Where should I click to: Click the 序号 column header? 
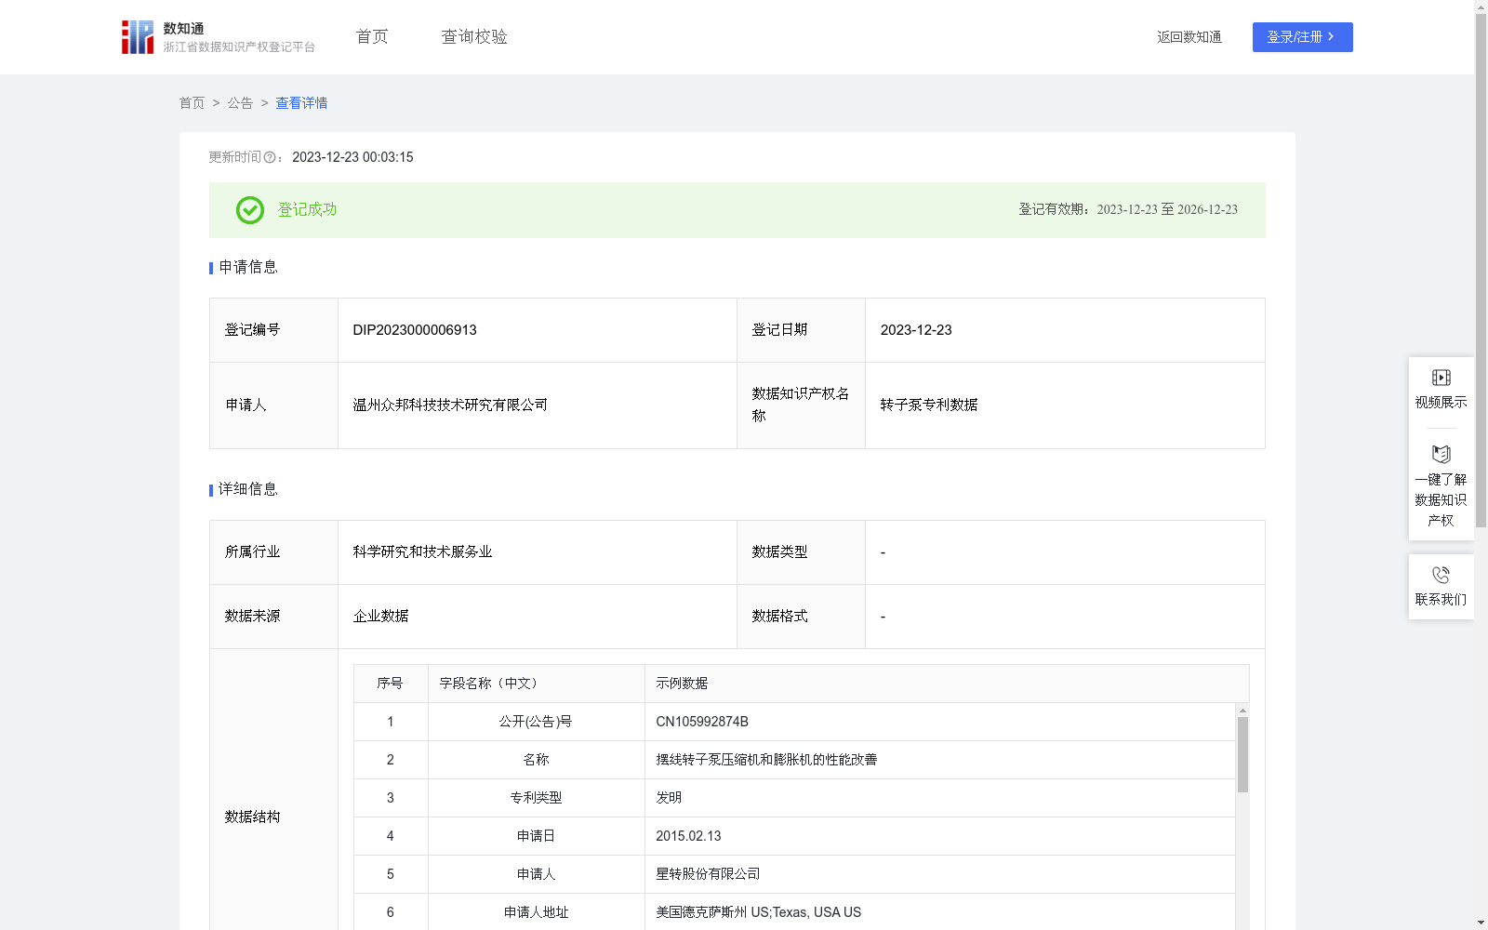click(x=390, y=684)
